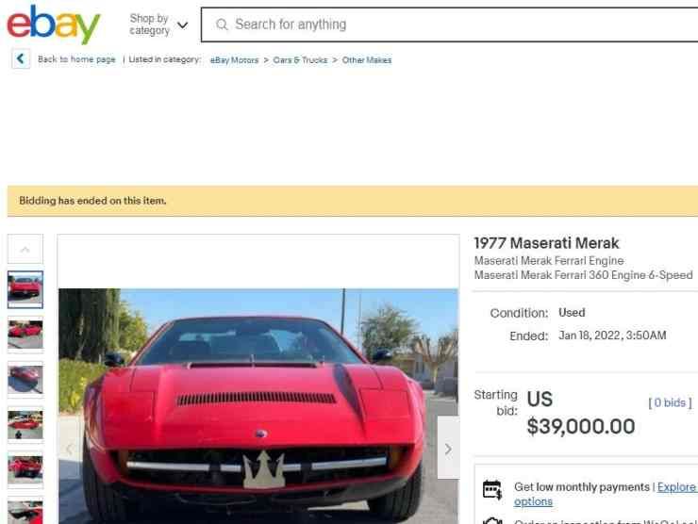Open Other Makes category link
The height and width of the screenshot is (524, 698).
[x=367, y=60]
